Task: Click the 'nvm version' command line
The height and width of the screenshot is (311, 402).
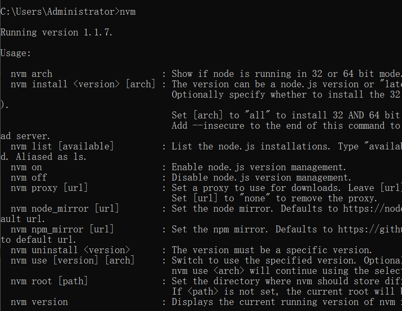Action: tap(39, 302)
